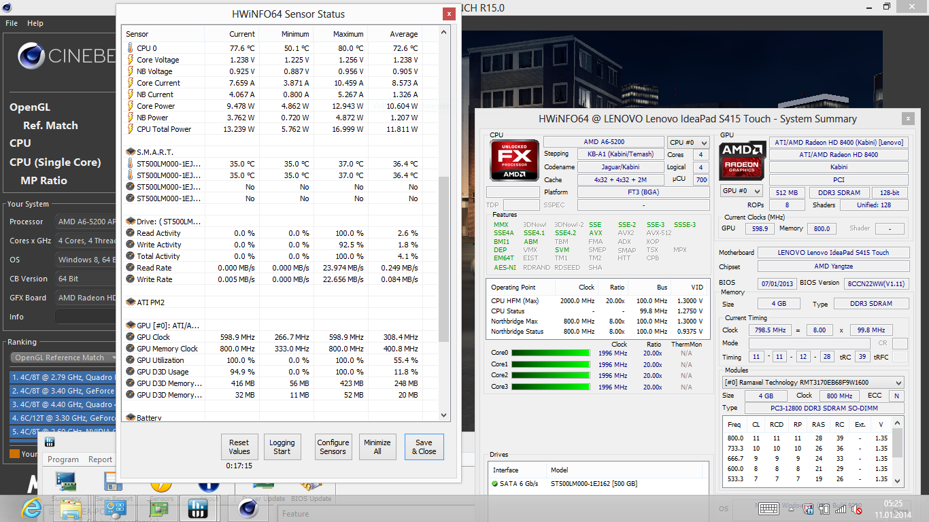Click the CPU Total Power lightning icon
Screen dimensions: 929x522
pos(131,129)
